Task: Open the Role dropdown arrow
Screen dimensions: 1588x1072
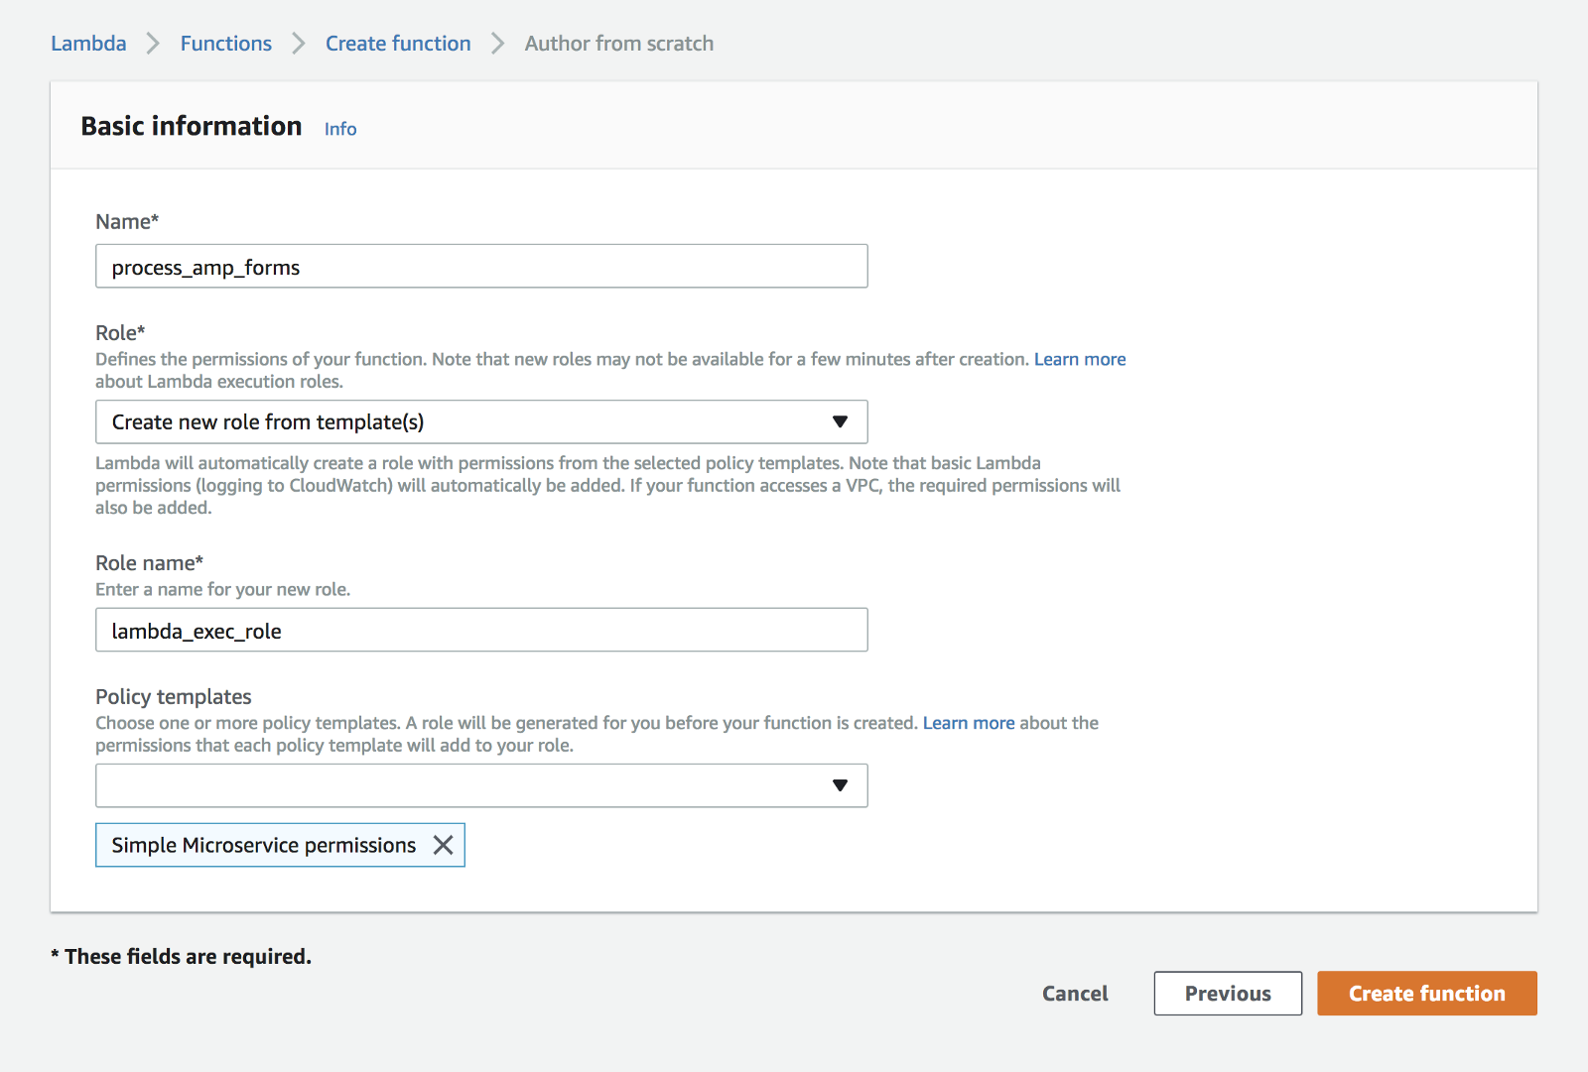Action: (840, 422)
